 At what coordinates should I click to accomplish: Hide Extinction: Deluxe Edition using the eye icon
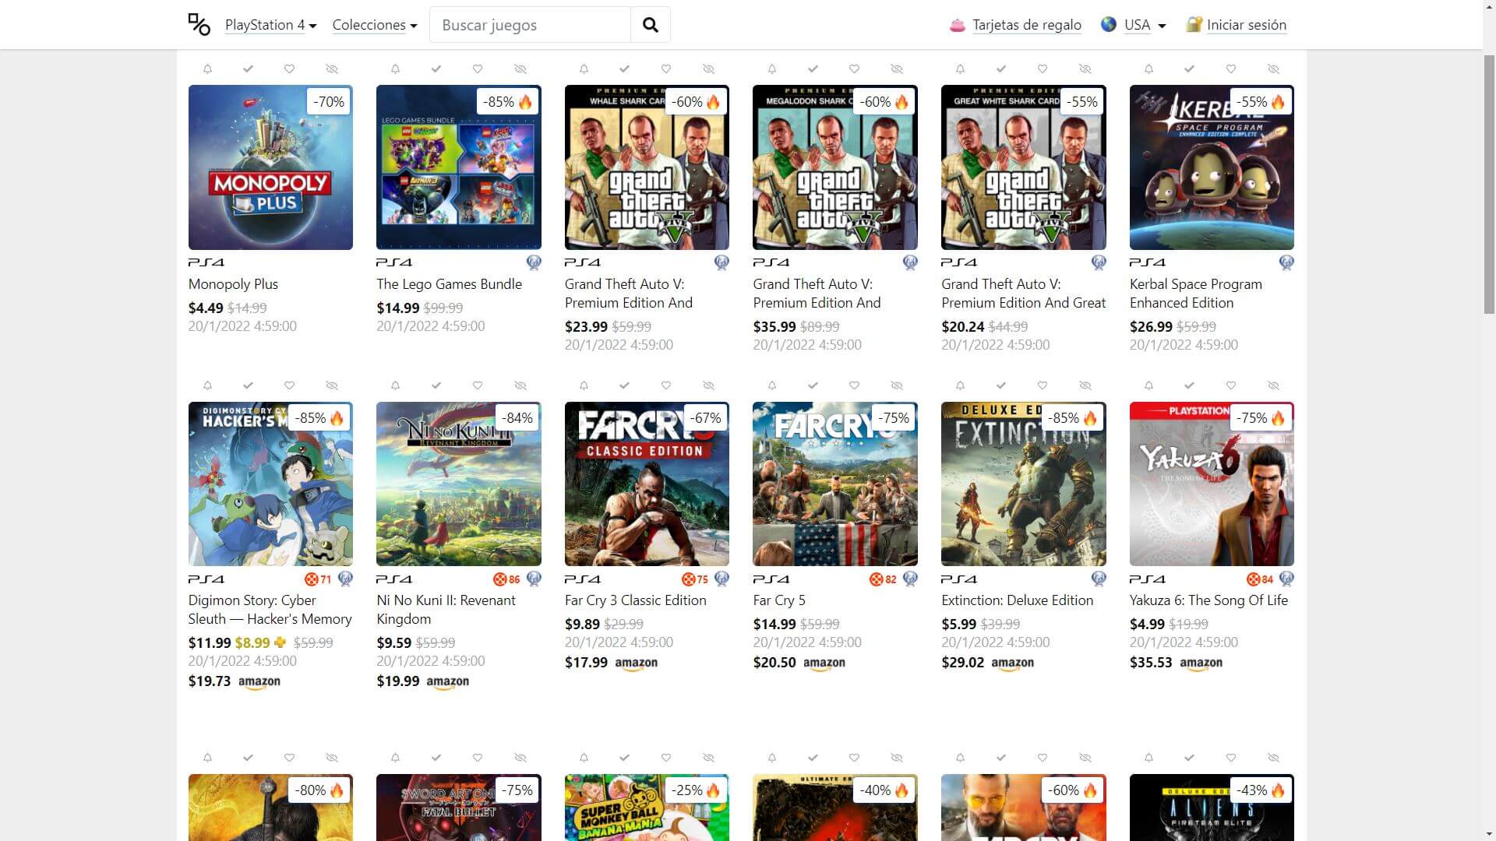click(1085, 385)
